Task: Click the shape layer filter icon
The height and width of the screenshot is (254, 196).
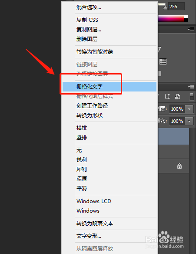Action: tap(167, 97)
